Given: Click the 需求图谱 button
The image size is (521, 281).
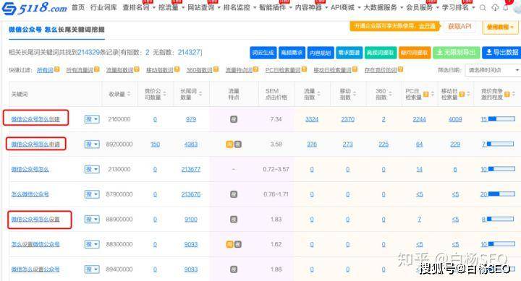Looking at the screenshot, I should [349, 53].
